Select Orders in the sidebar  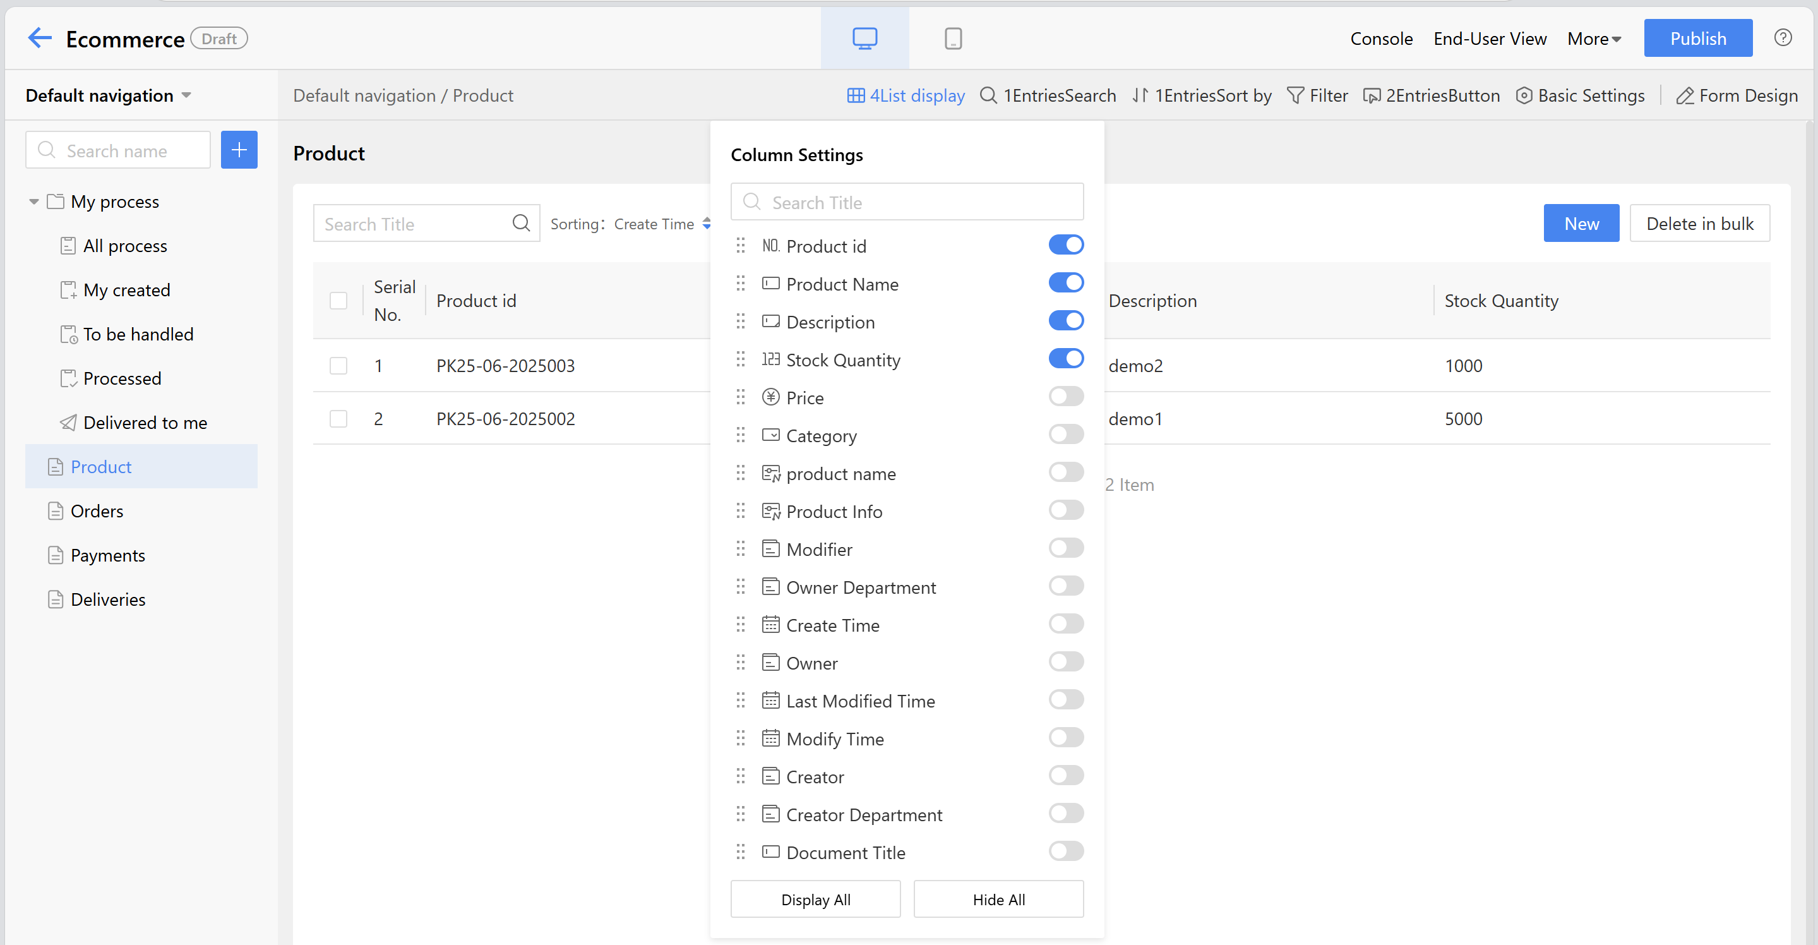click(97, 511)
